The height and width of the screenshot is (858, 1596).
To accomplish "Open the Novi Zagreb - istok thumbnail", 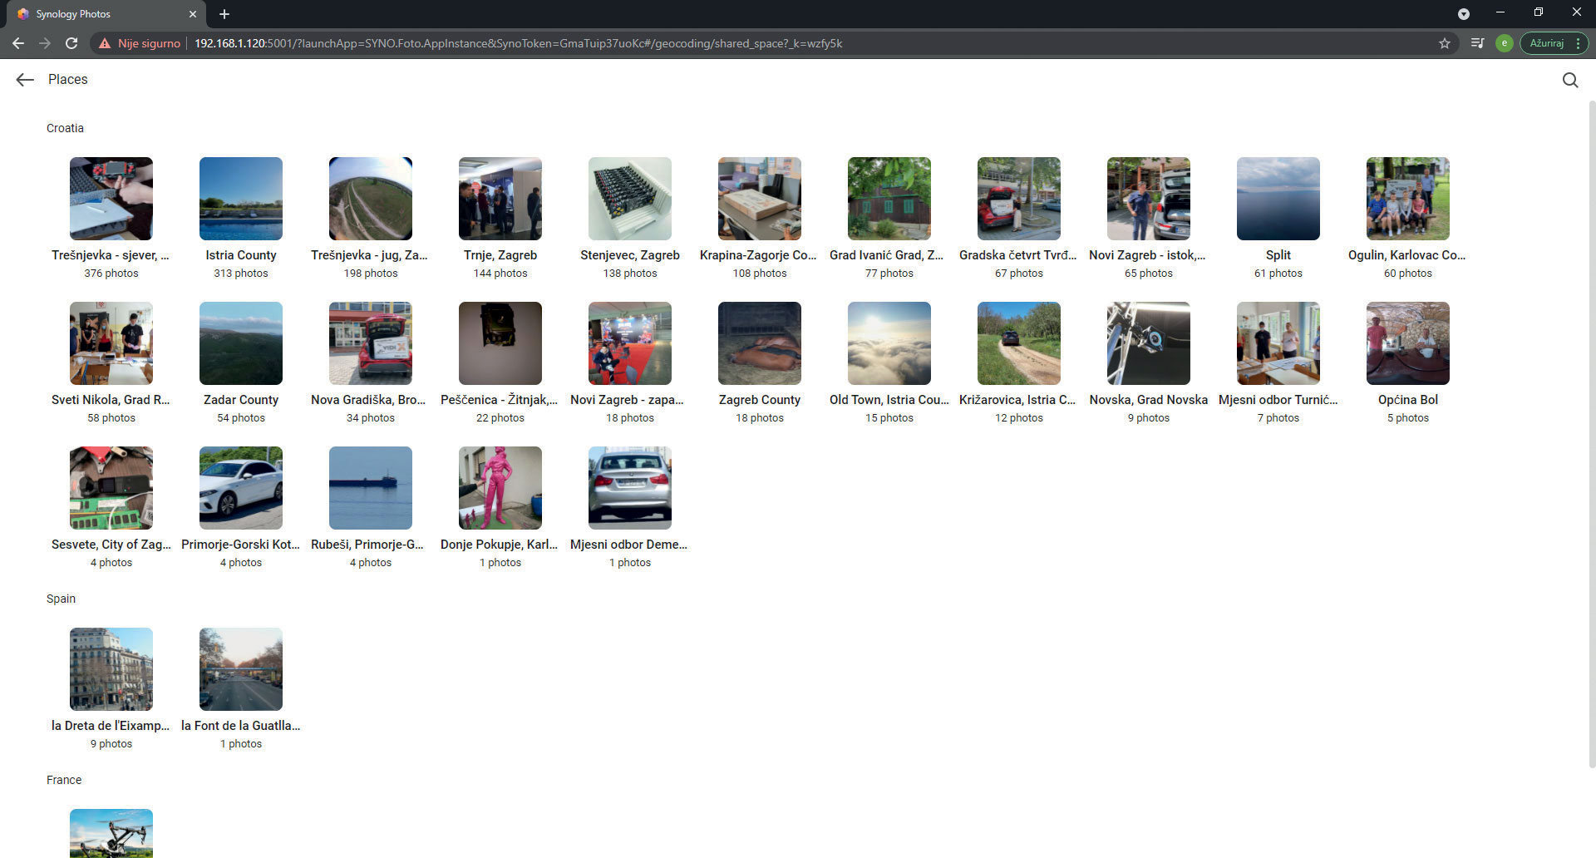I will click(x=1149, y=199).
